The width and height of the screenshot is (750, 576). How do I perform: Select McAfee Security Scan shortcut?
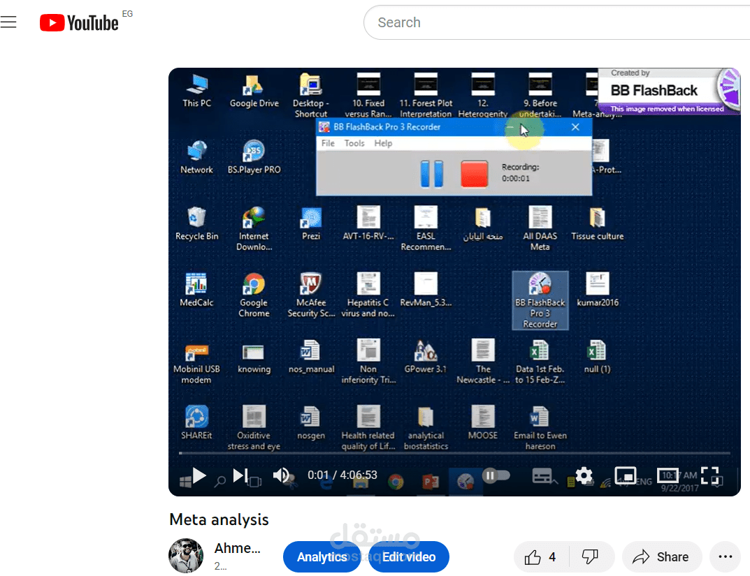311,295
